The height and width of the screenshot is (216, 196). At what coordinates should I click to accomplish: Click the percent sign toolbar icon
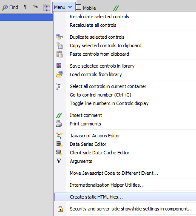(x=35, y=6)
